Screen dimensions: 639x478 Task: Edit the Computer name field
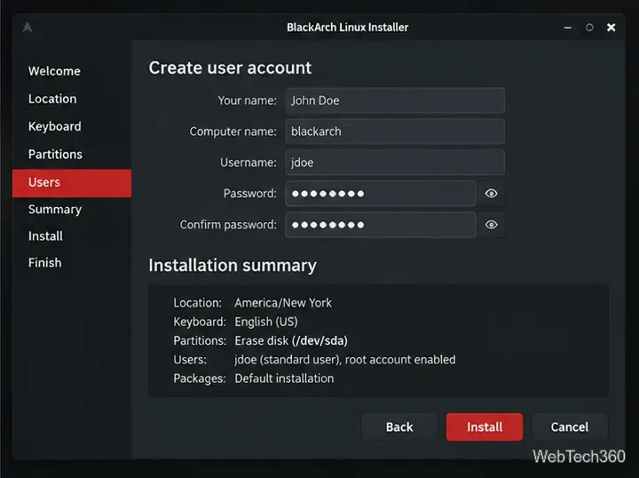coord(395,131)
